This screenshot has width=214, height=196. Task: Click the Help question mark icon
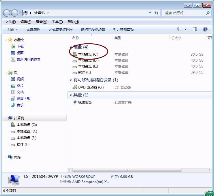click(205, 29)
